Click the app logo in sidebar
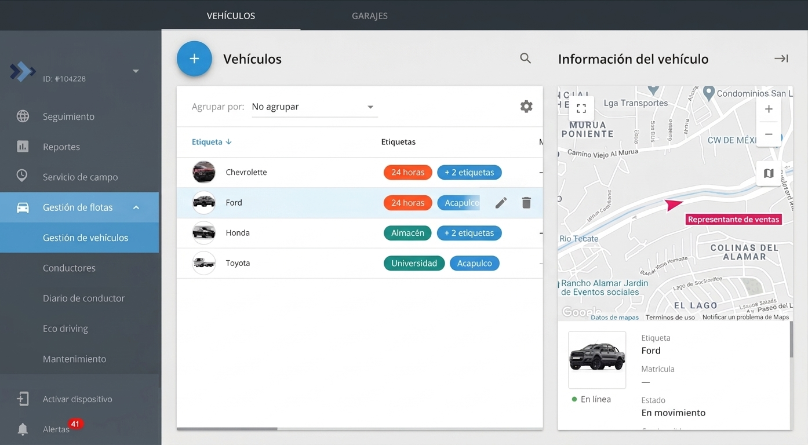This screenshot has width=808, height=445. click(23, 72)
